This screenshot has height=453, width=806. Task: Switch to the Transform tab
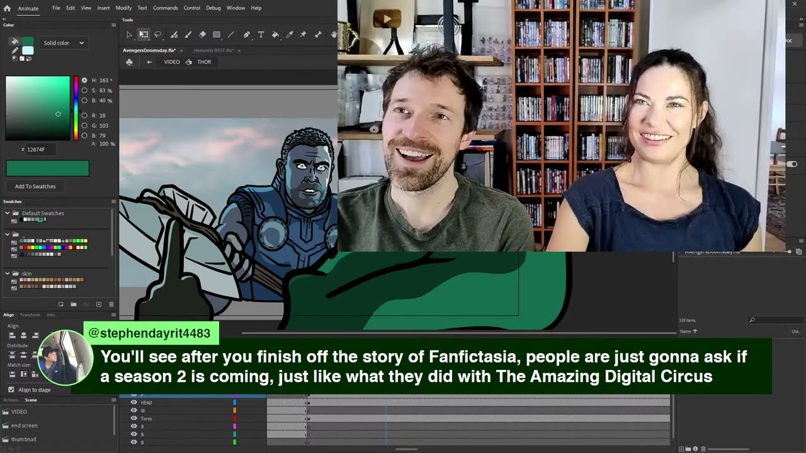[30, 315]
